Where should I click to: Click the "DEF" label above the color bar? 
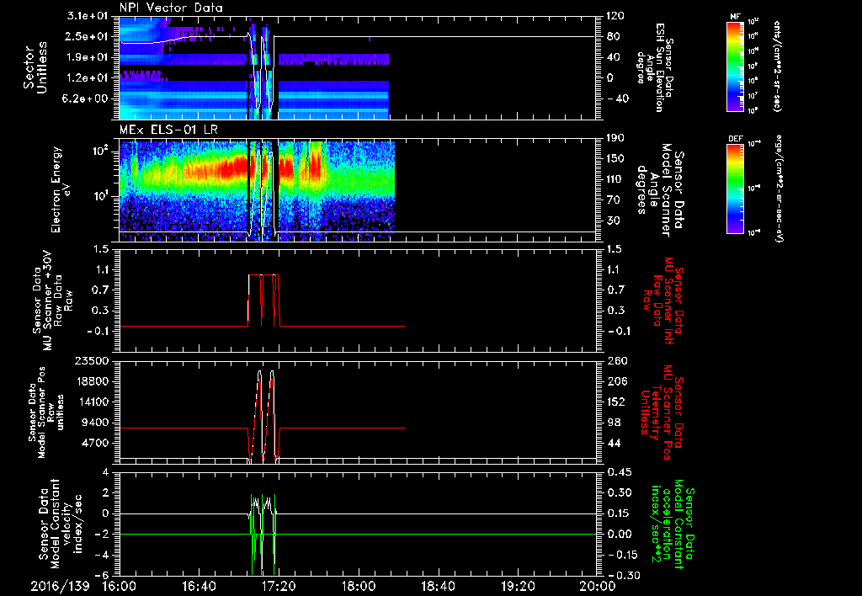735,139
